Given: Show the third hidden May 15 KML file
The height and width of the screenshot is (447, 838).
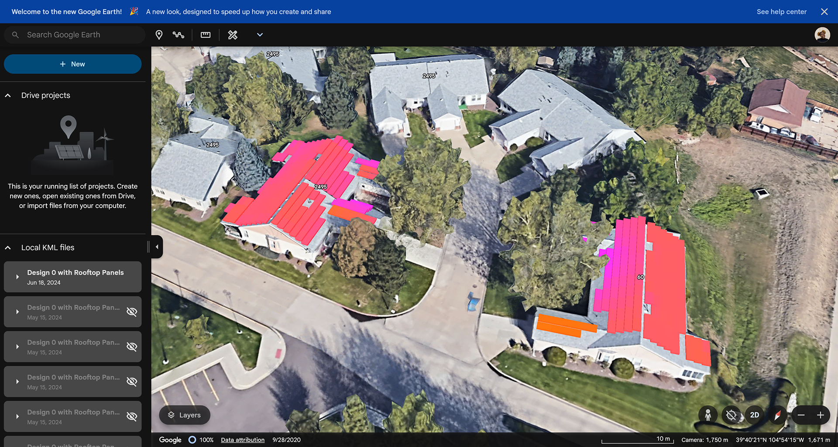Looking at the screenshot, I should 132,382.
